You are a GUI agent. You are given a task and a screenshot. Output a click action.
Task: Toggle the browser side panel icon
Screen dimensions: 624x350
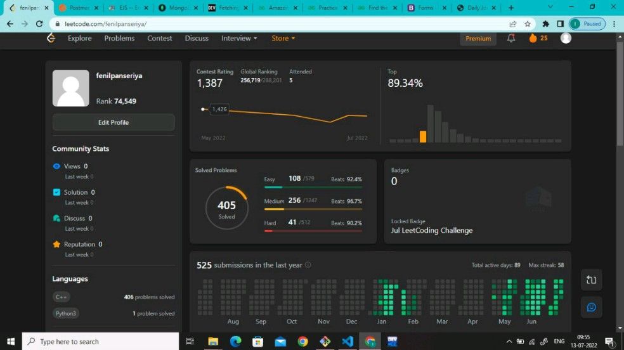click(561, 24)
